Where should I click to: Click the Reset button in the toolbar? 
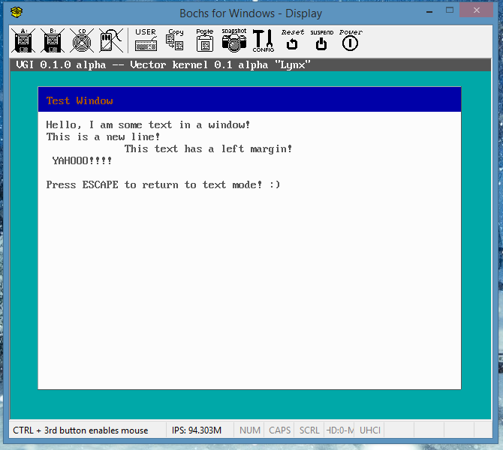click(x=292, y=40)
